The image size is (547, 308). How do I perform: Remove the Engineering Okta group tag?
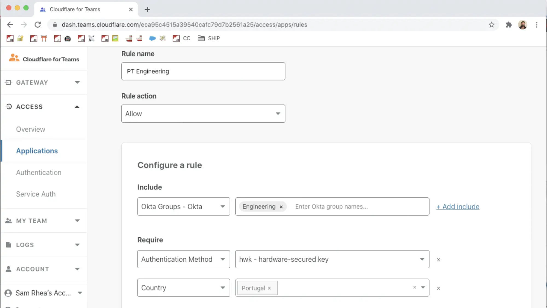tap(281, 207)
